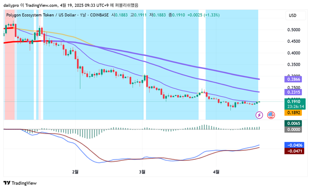Image resolution: width=311 pixels, height=189 pixels.
Task: Open the USD currency selector
Action: (x=295, y=16)
